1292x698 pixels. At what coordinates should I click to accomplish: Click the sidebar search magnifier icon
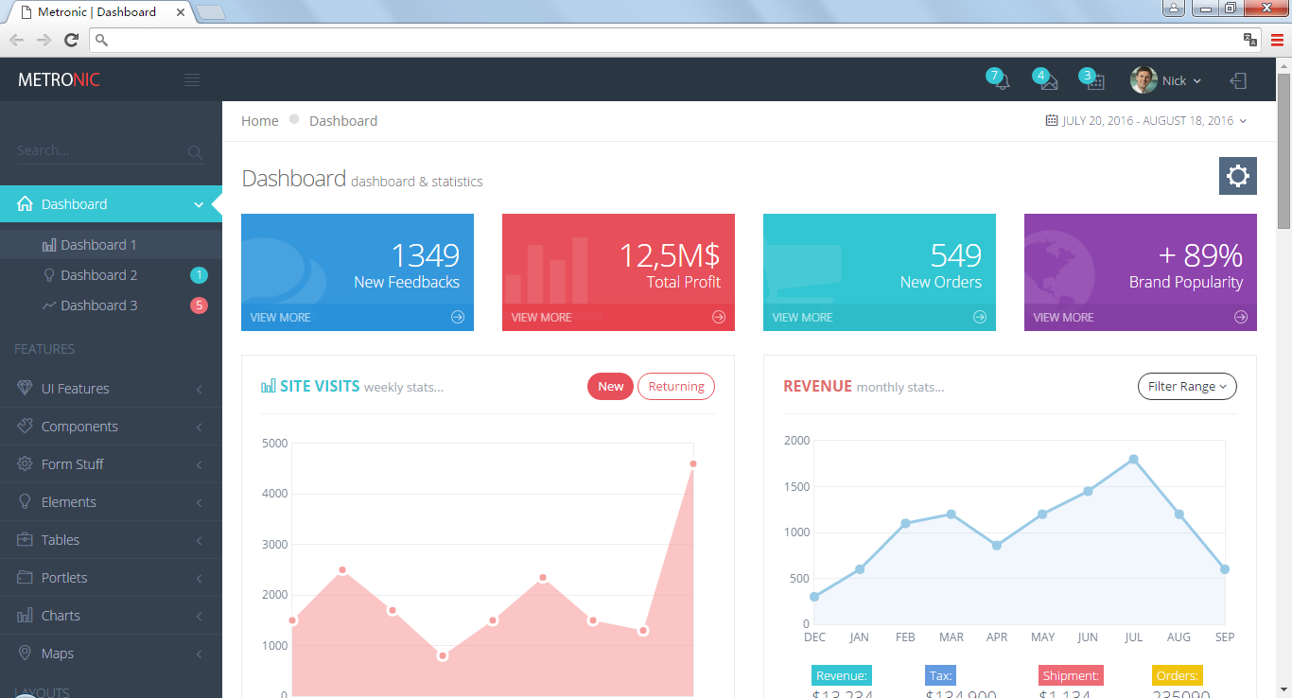(x=195, y=151)
